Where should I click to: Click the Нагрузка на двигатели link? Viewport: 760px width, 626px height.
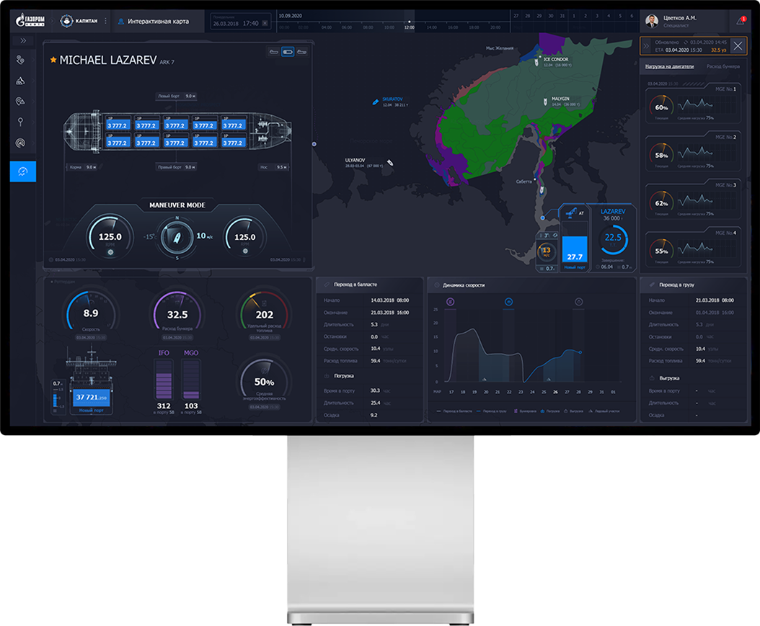coord(669,66)
